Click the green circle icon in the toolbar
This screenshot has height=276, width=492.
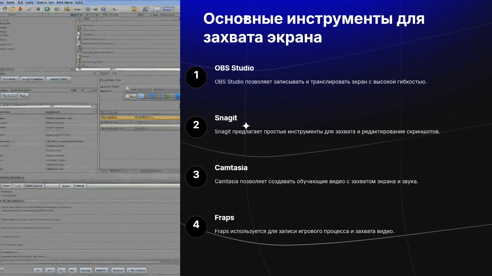coord(47,9)
